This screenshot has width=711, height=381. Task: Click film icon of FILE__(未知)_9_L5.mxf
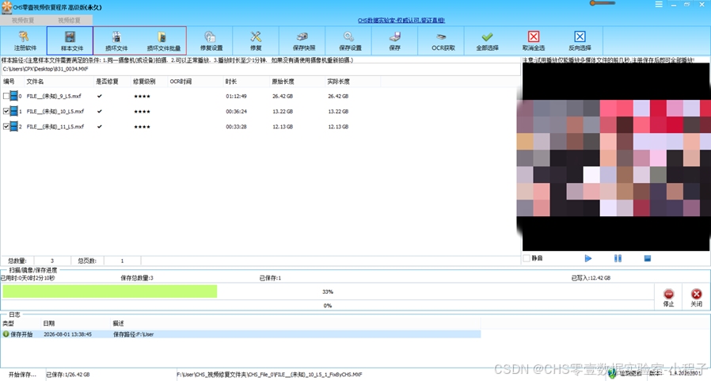coord(13,96)
